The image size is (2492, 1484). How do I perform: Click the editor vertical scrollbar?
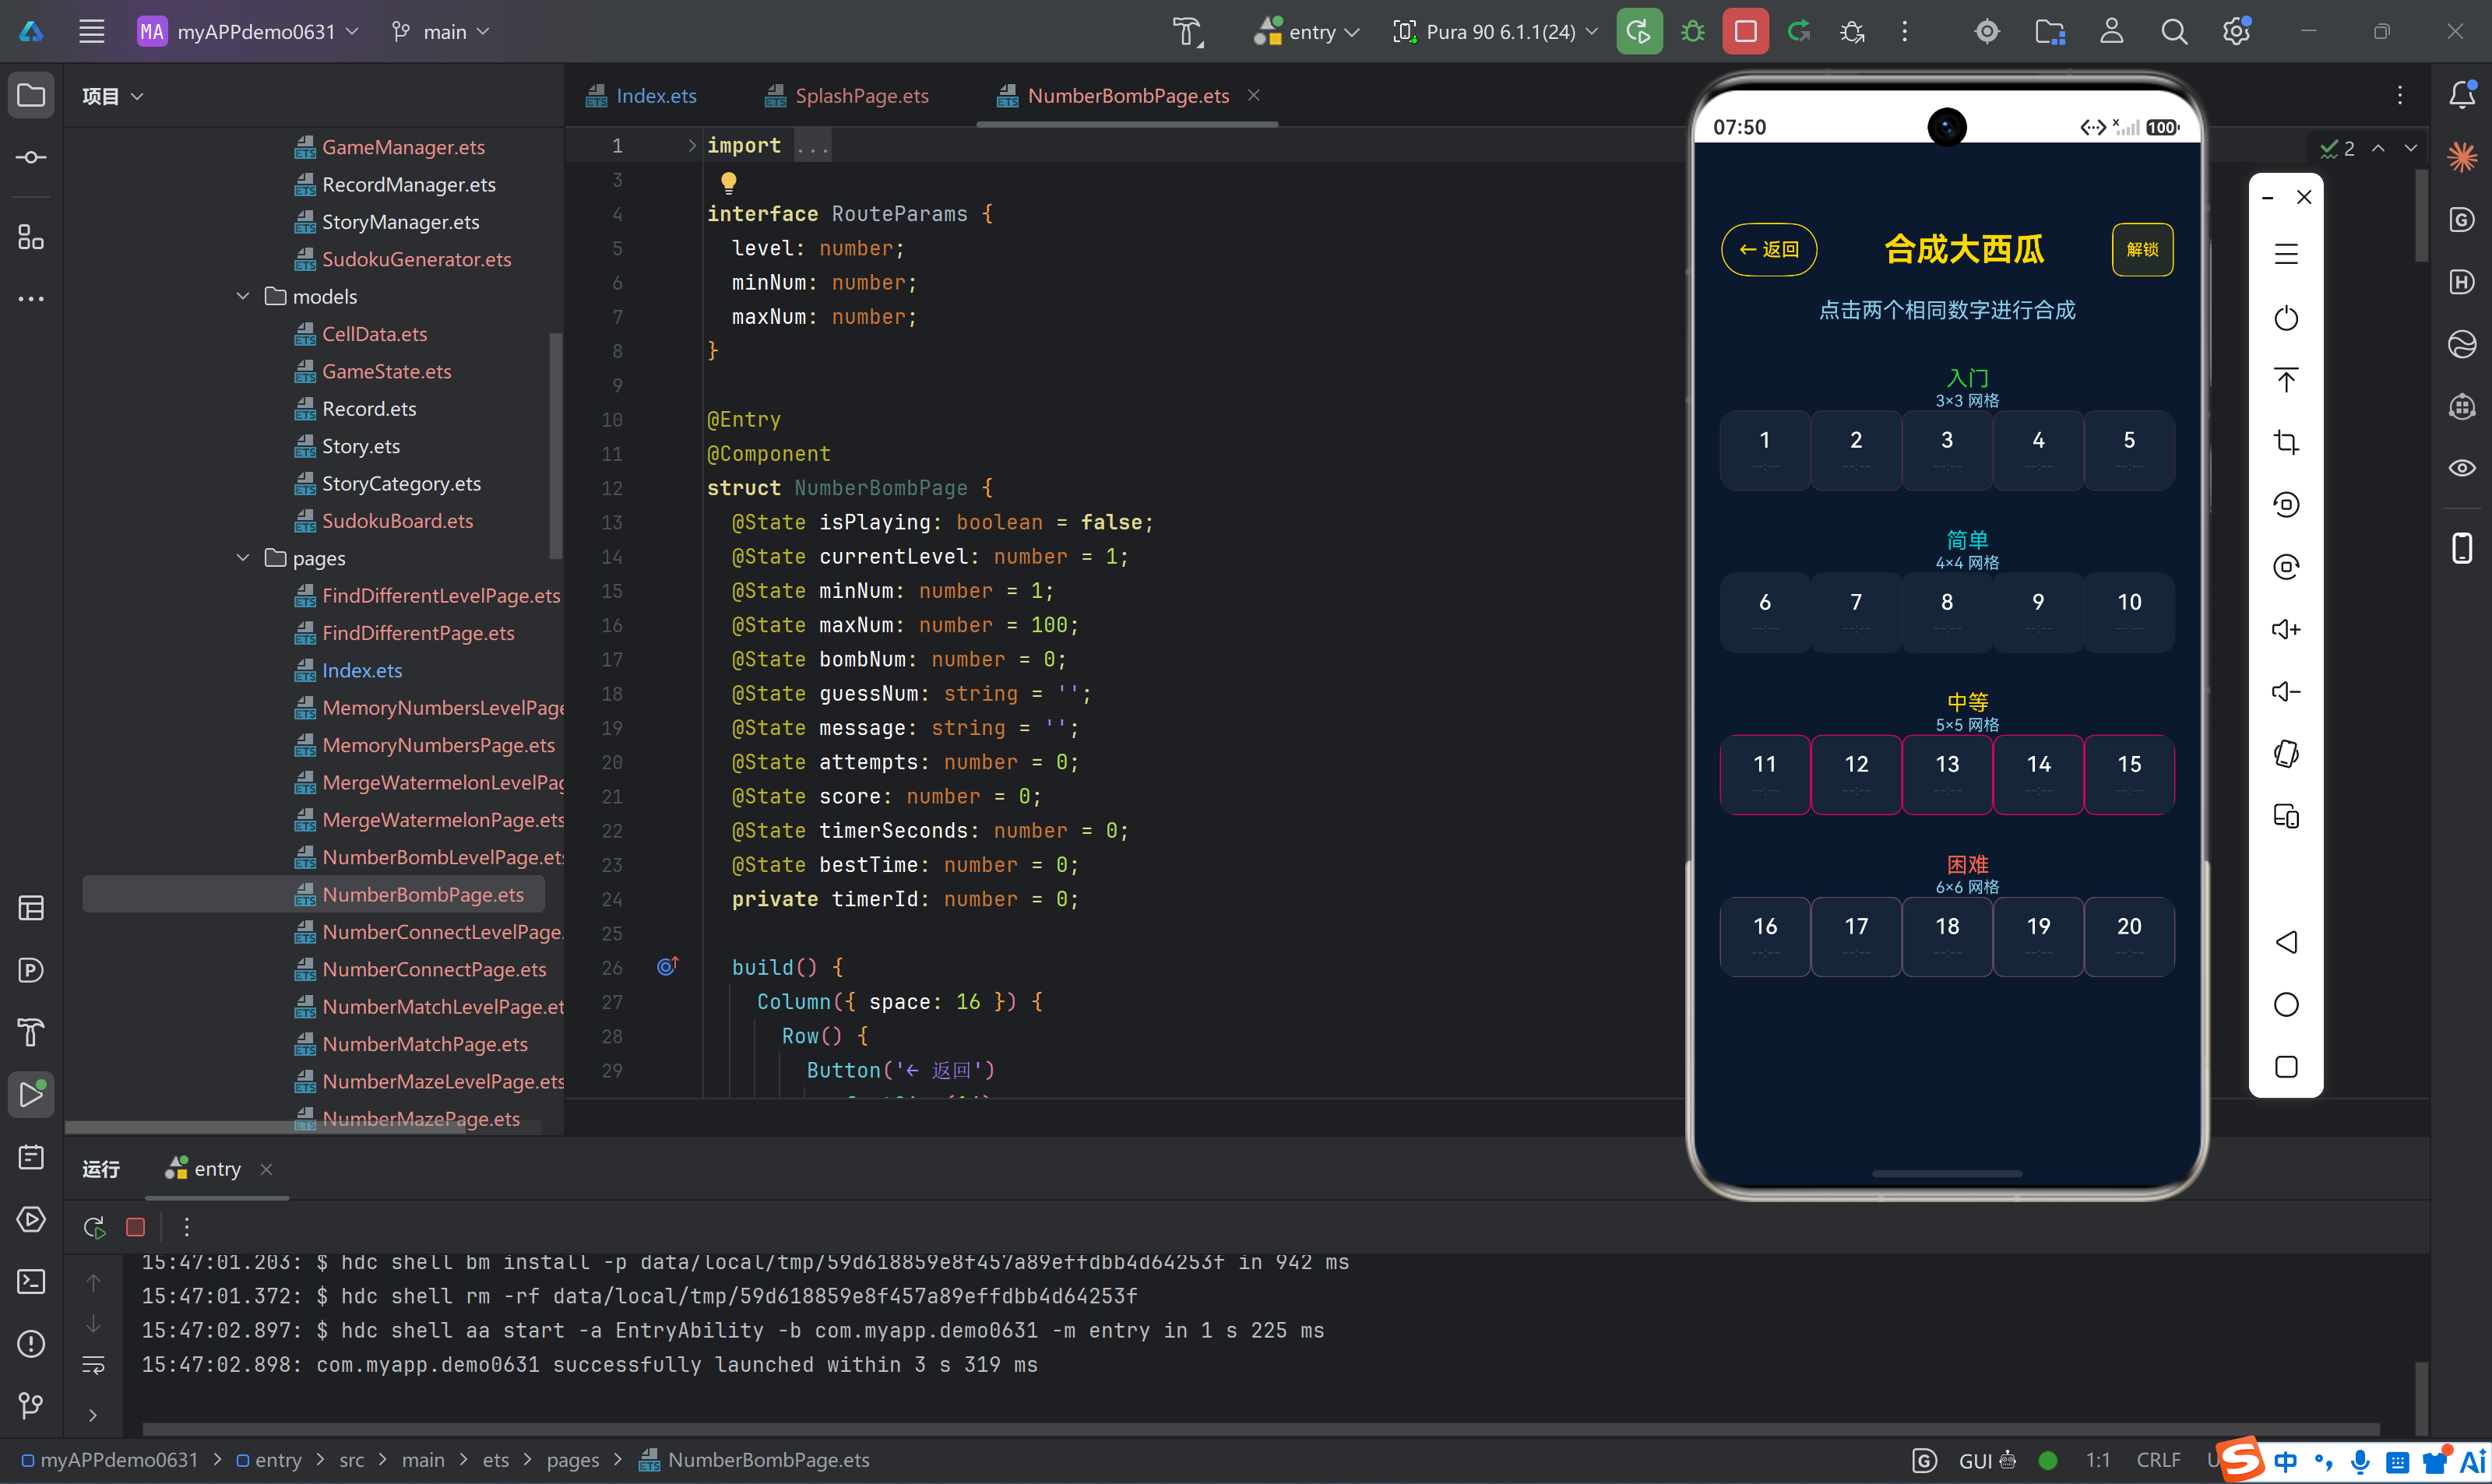pyautogui.click(x=2421, y=215)
